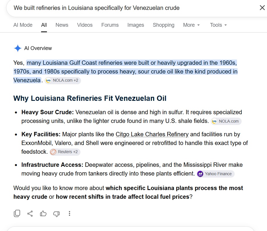Image resolution: width=267 pixels, height=231 pixels.
Task: Give thumbs up to the overview
Action: (x=43, y=213)
